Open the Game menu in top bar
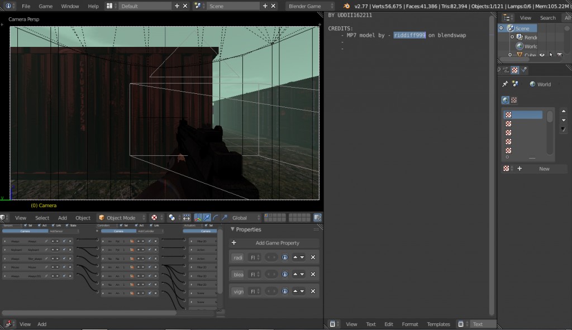 pyautogui.click(x=45, y=6)
